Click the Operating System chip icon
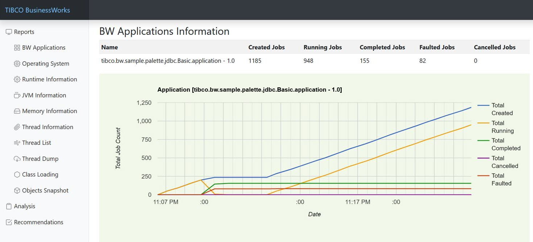Image resolution: width=533 pixels, height=242 pixels. [17, 64]
